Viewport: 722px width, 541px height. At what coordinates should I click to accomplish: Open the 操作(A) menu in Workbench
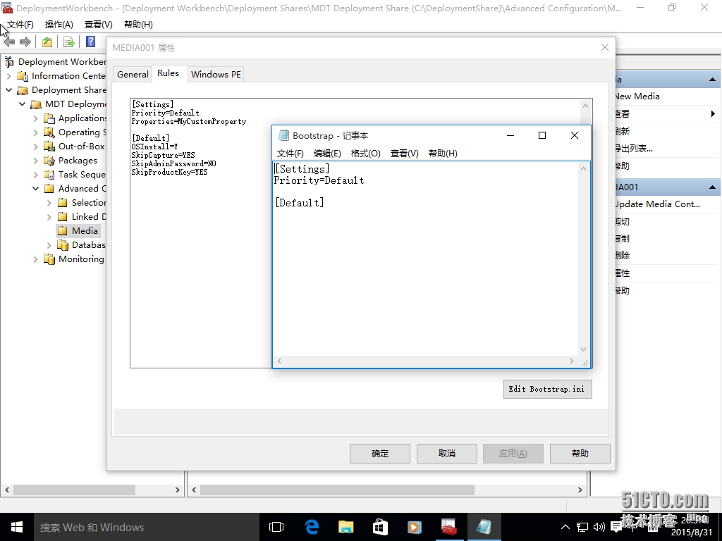59,25
